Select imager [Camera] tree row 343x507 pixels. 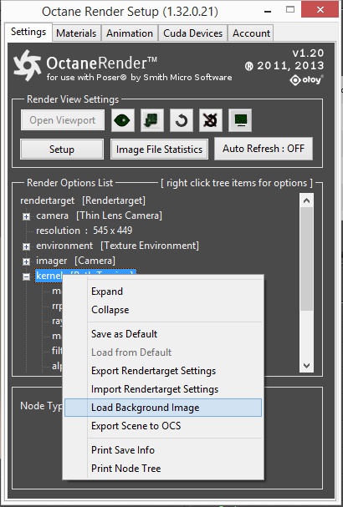[x=75, y=261]
